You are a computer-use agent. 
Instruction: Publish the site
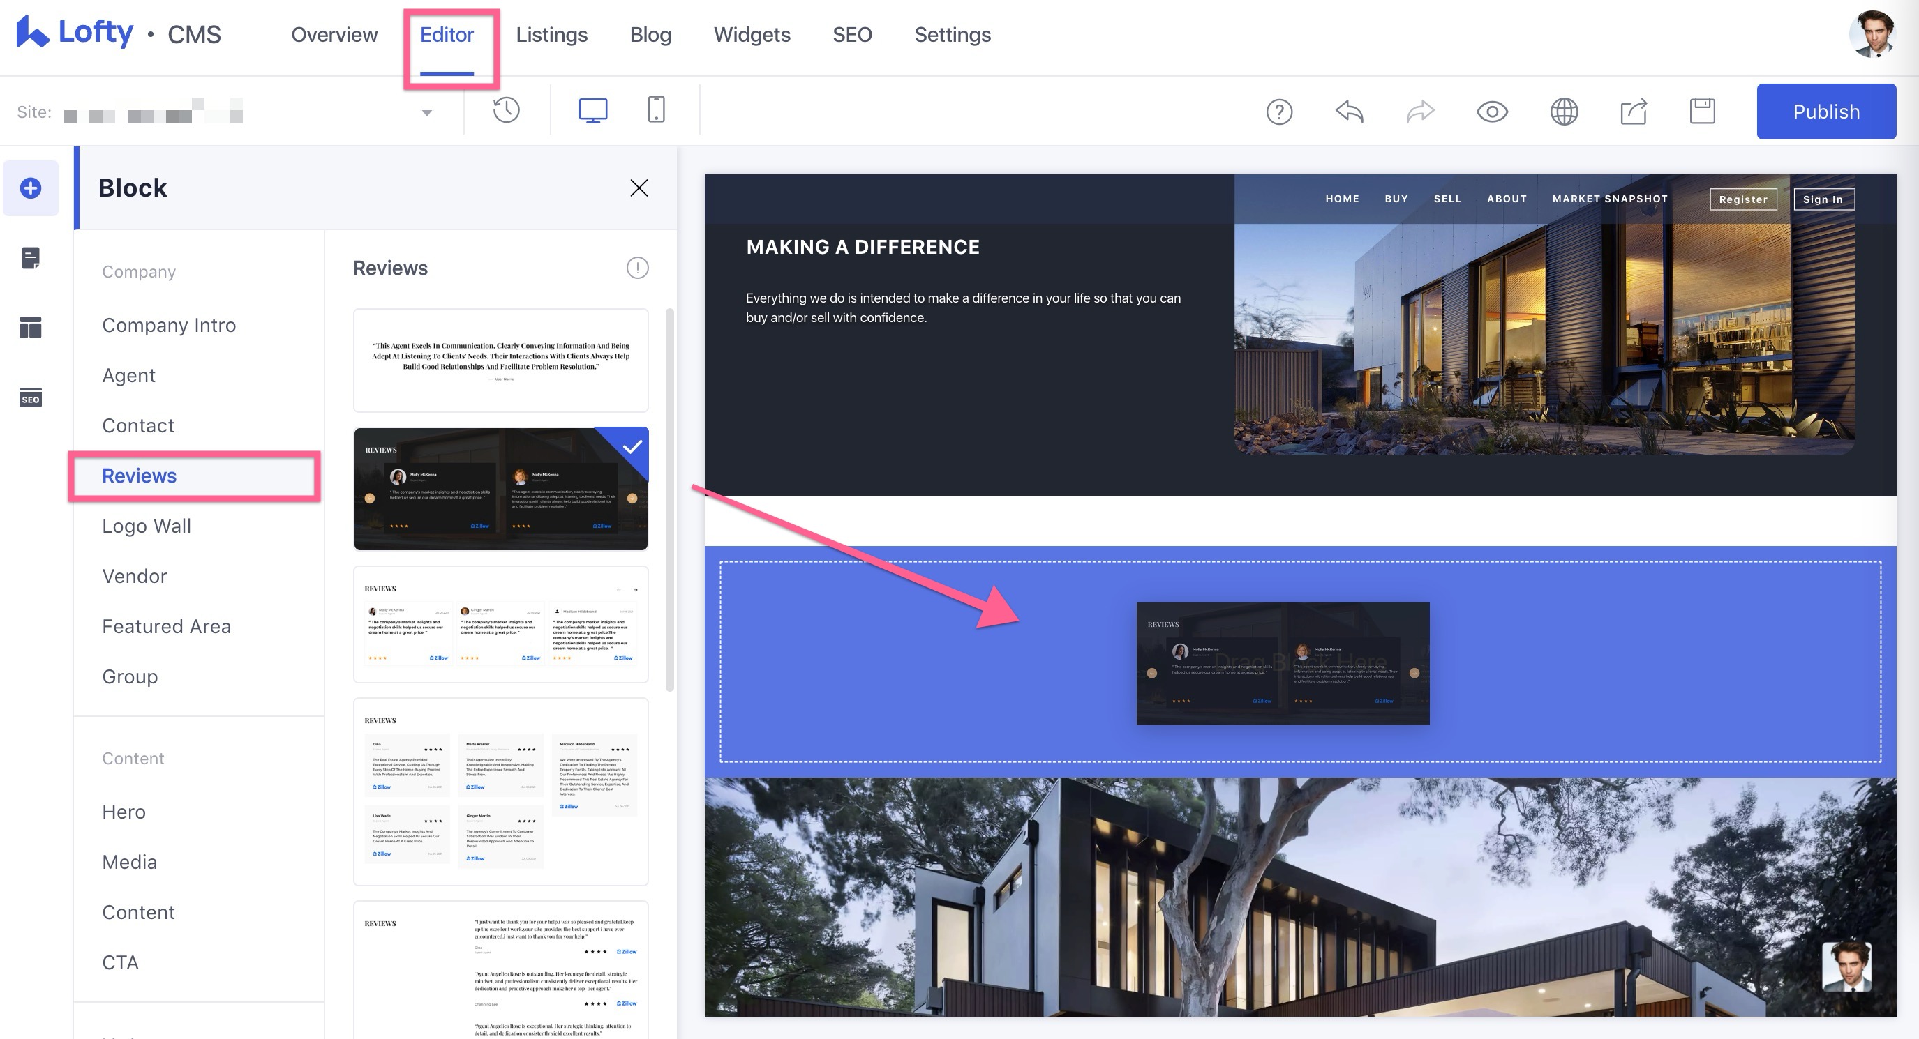[x=1826, y=112]
